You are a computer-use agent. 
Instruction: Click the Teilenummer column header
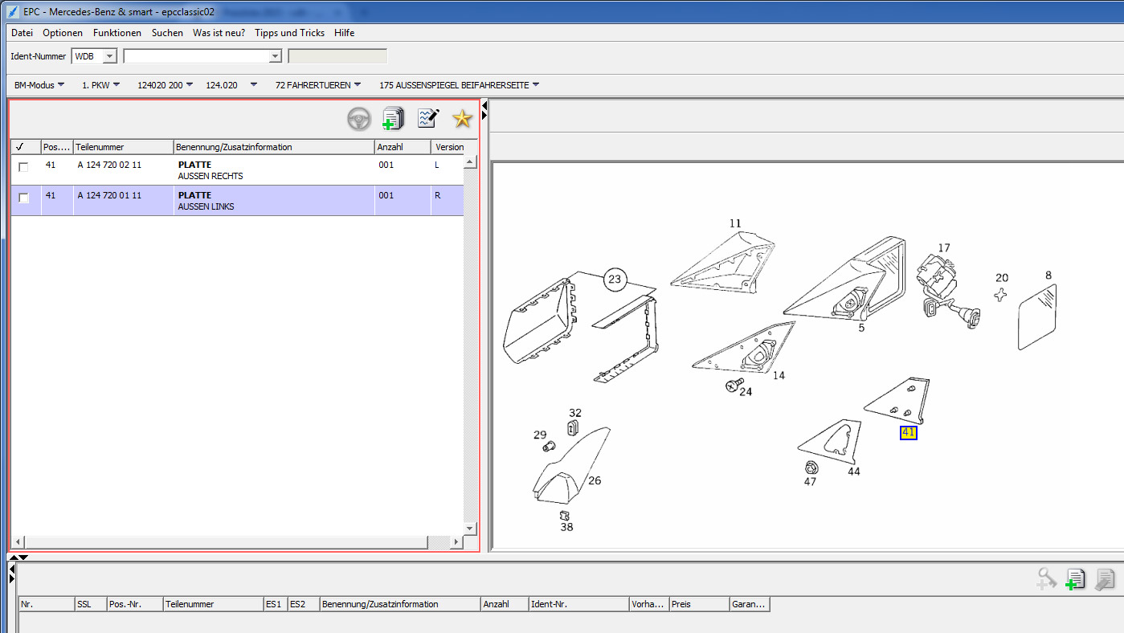click(124, 147)
